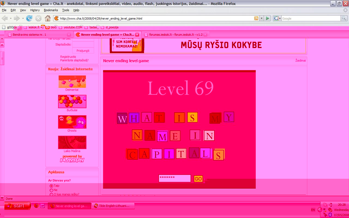Open the Ghosts game thumbnail
Screen dimensions: 349x218
(72, 122)
